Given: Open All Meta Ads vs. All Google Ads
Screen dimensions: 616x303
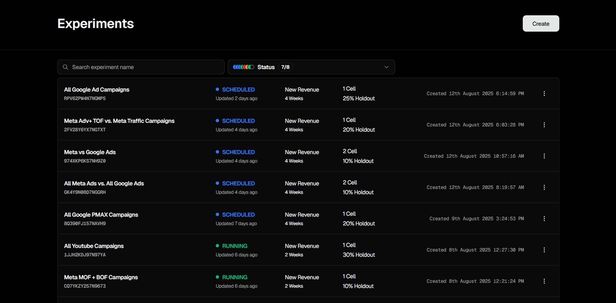Looking at the screenshot, I should pyautogui.click(x=104, y=183).
